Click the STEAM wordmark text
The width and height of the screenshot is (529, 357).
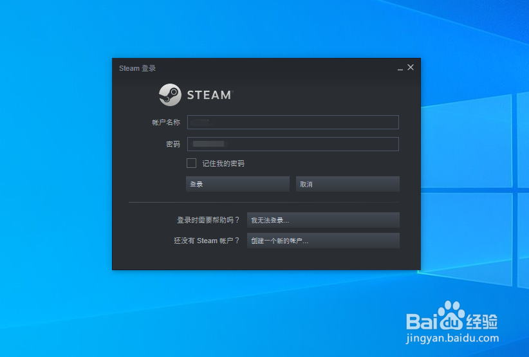(x=210, y=95)
